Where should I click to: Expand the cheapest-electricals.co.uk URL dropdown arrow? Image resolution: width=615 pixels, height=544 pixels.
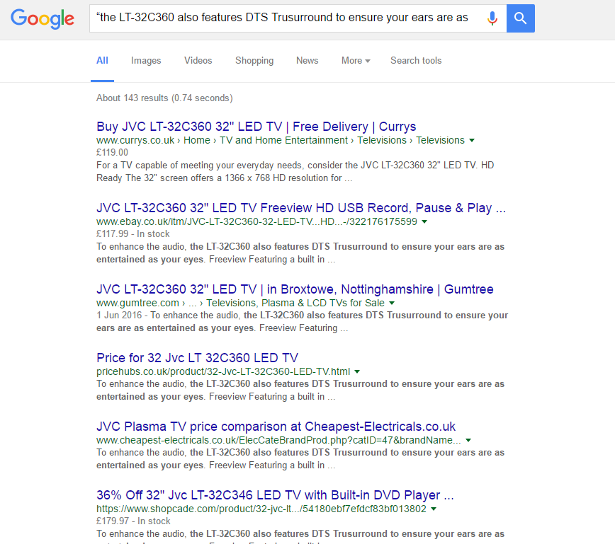point(468,440)
